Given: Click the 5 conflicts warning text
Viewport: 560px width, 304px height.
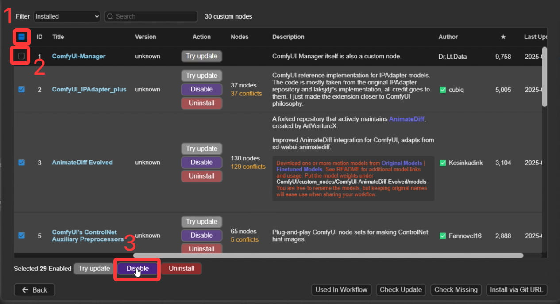Looking at the screenshot, I should (244, 239).
